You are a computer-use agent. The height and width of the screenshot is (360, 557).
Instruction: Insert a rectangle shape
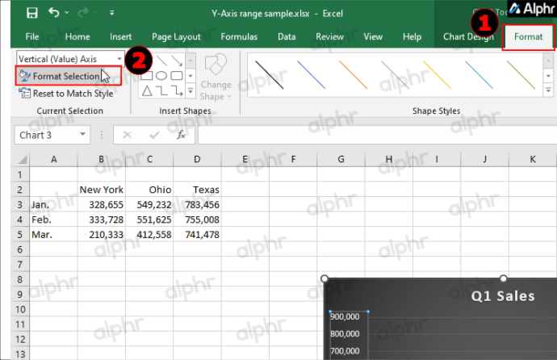coord(147,76)
